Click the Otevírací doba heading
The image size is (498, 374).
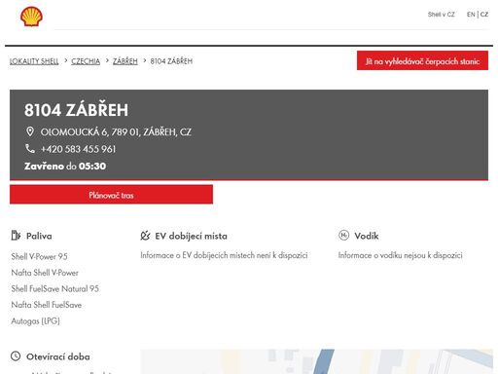tap(58, 356)
